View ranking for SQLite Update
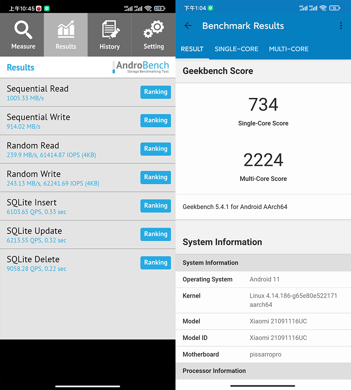Screen dimensions: 351x390 coord(155,234)
